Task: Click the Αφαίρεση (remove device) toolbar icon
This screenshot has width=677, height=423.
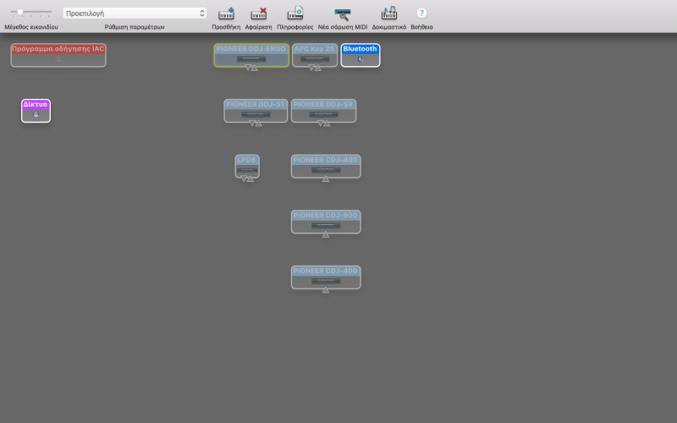Action: [x=258, y=14]
